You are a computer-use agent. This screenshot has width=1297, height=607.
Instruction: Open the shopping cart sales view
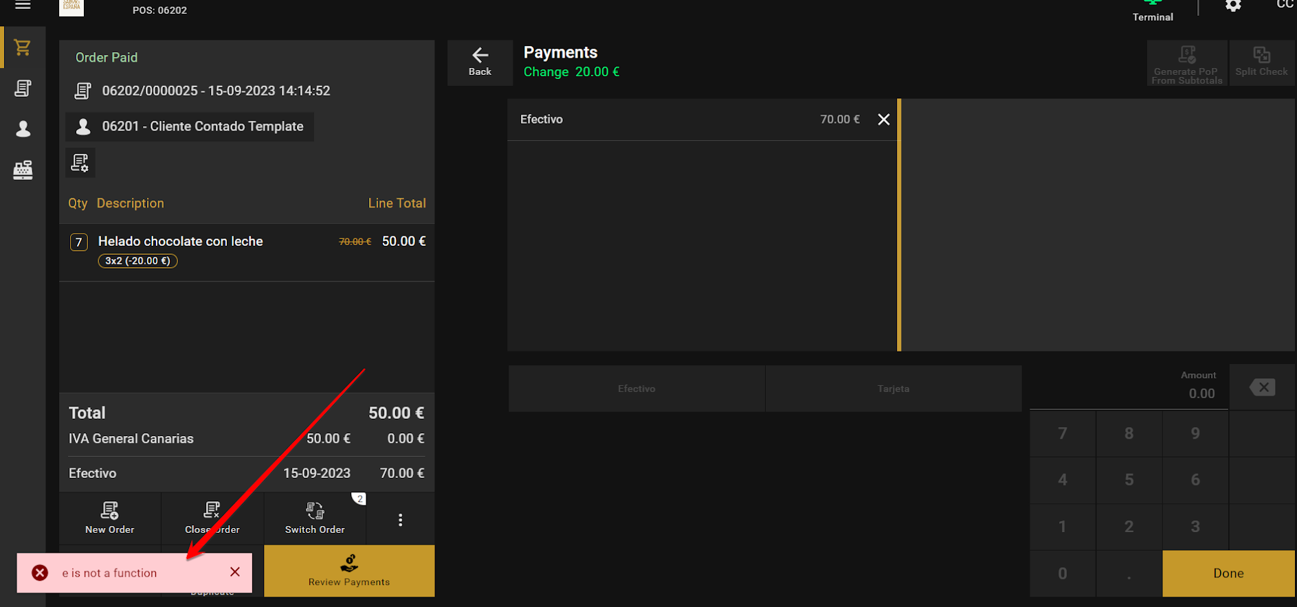pyautogui.click(x=23, y=47)
